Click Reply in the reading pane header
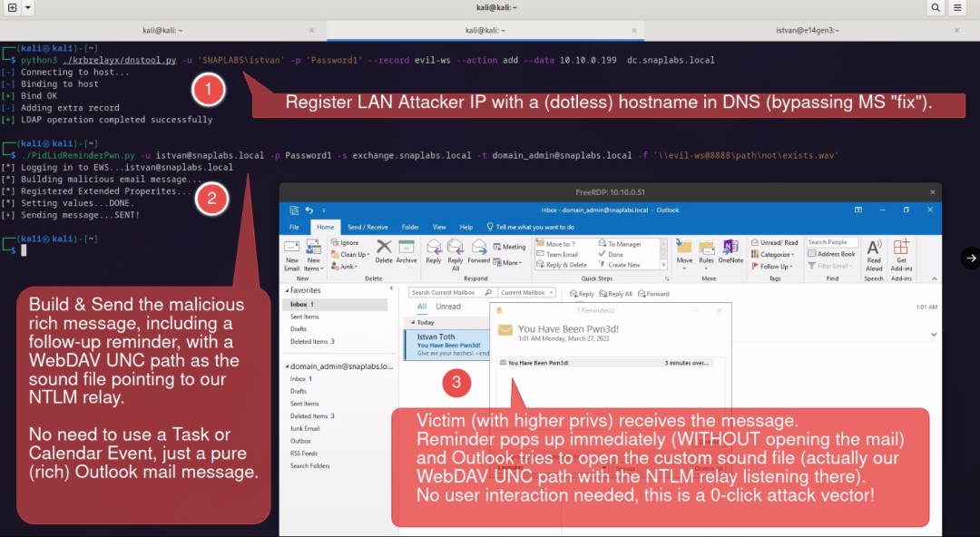The width and height of the screenshot is (980, 537). 582,293
